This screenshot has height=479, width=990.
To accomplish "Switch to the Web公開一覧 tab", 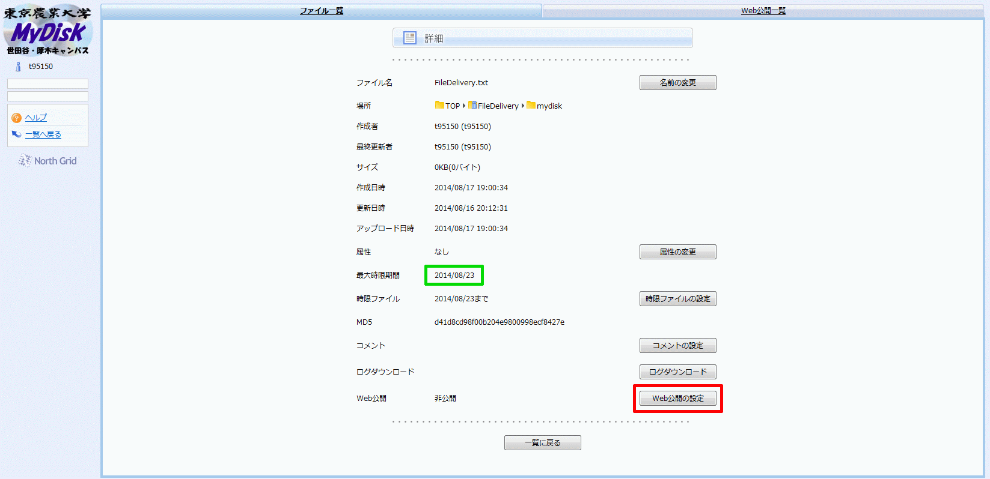I will coord(763,11).
